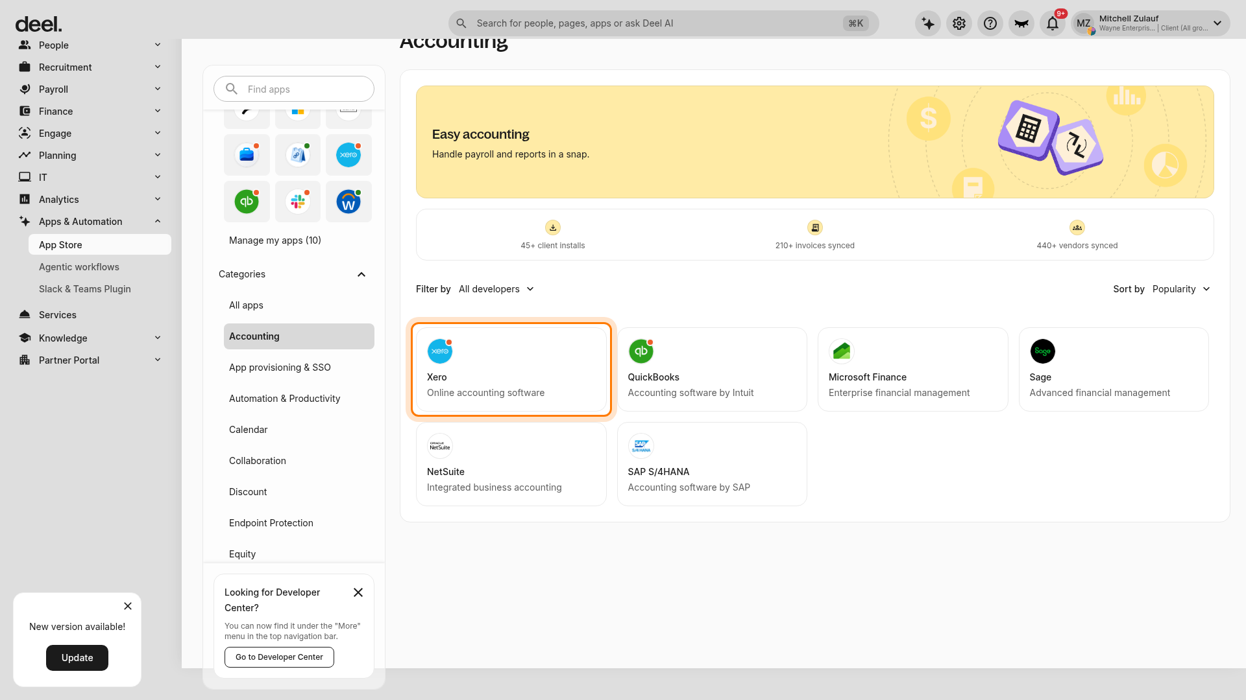Select the Discount category
Viewport: 1246px width, 700px height.
point(299,492)
